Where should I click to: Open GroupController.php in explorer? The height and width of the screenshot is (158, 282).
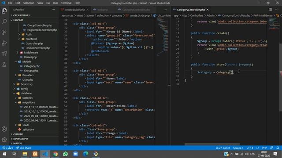(40, 25)
